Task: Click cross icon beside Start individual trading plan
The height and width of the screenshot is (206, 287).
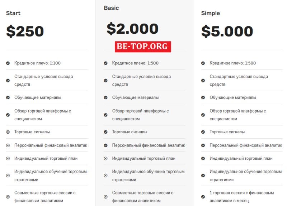Action: click(x=8, y=158)
